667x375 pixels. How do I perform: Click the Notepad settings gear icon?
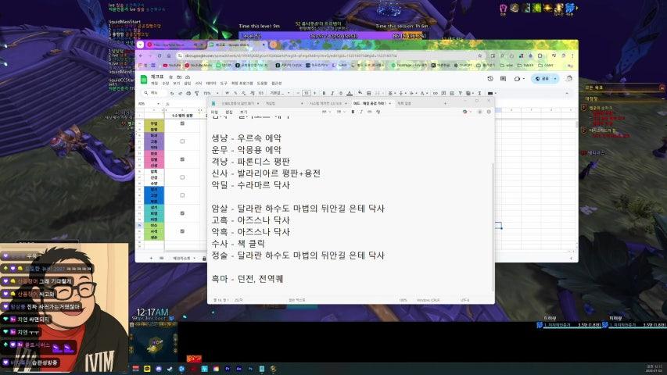coord(489,112)
